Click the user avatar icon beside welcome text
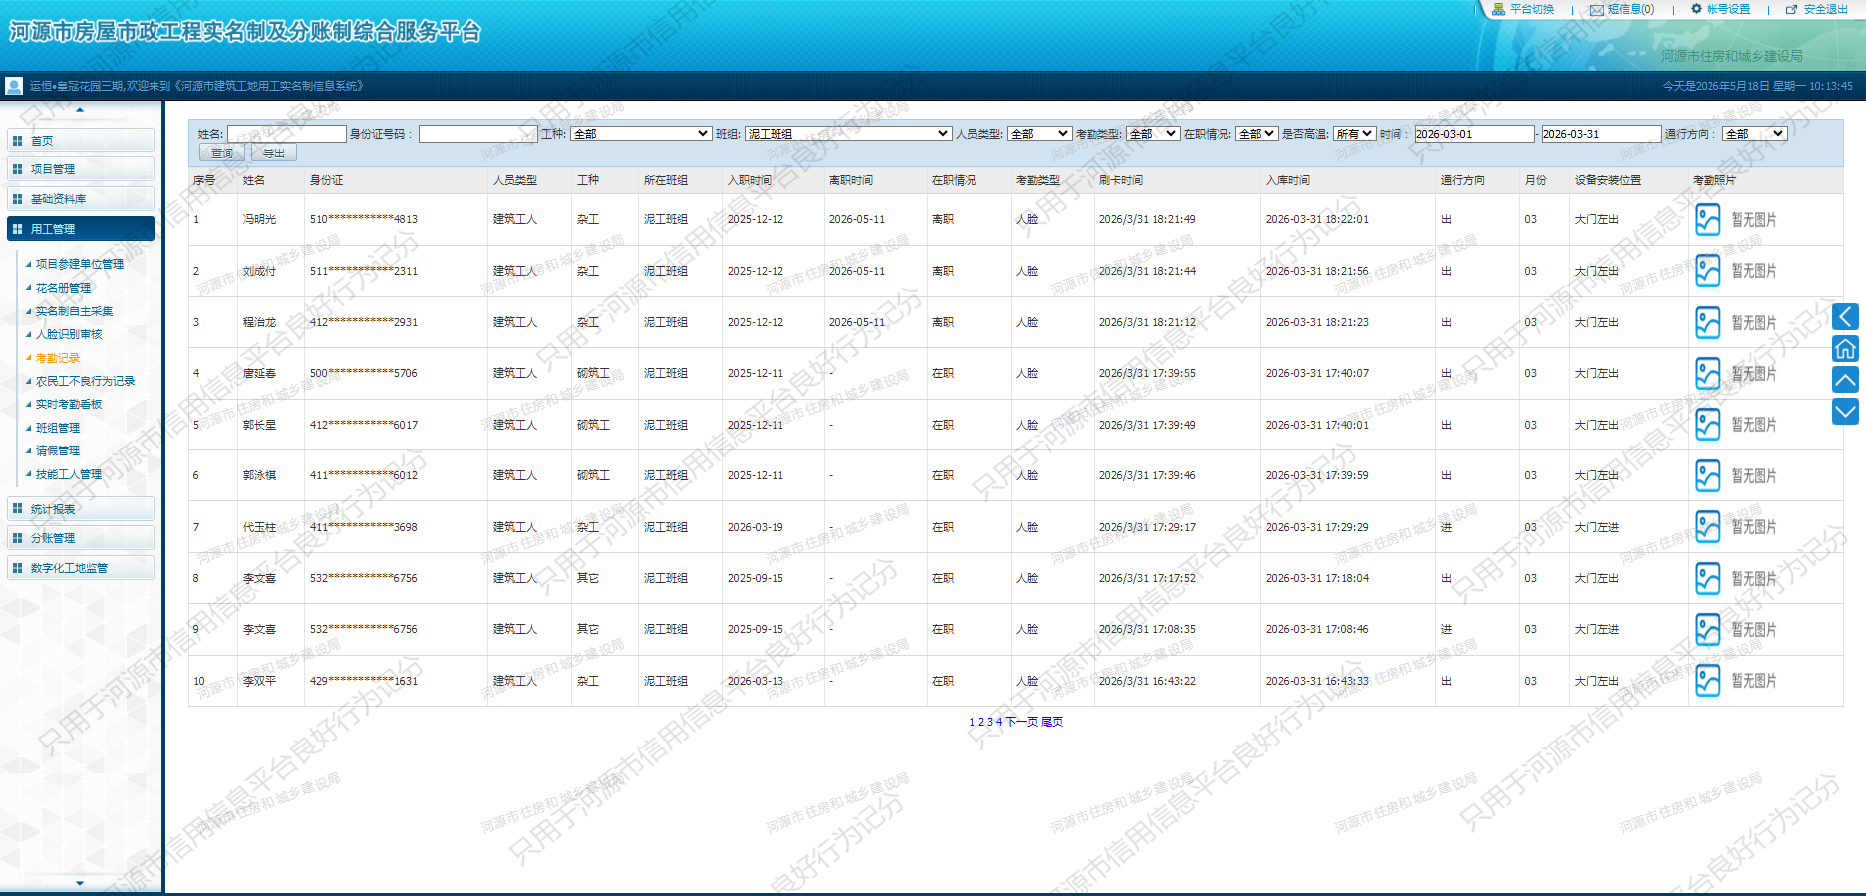Viewport: 1866px width, 896px height. 14,86
